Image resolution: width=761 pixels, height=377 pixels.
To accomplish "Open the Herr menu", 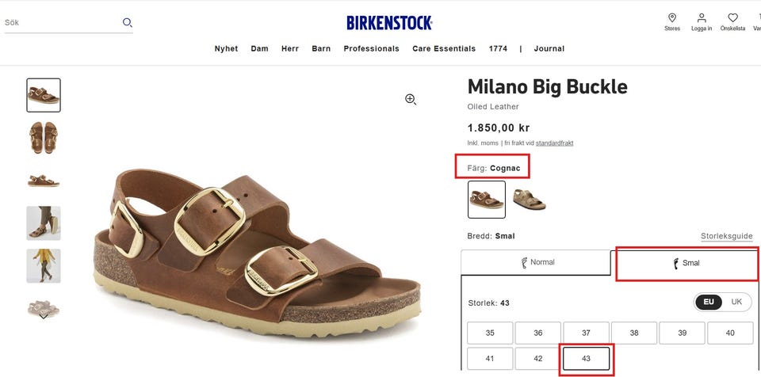I will point(290,48).
